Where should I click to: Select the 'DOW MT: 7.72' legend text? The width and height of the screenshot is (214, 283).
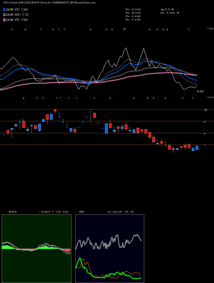coord(17,15)
